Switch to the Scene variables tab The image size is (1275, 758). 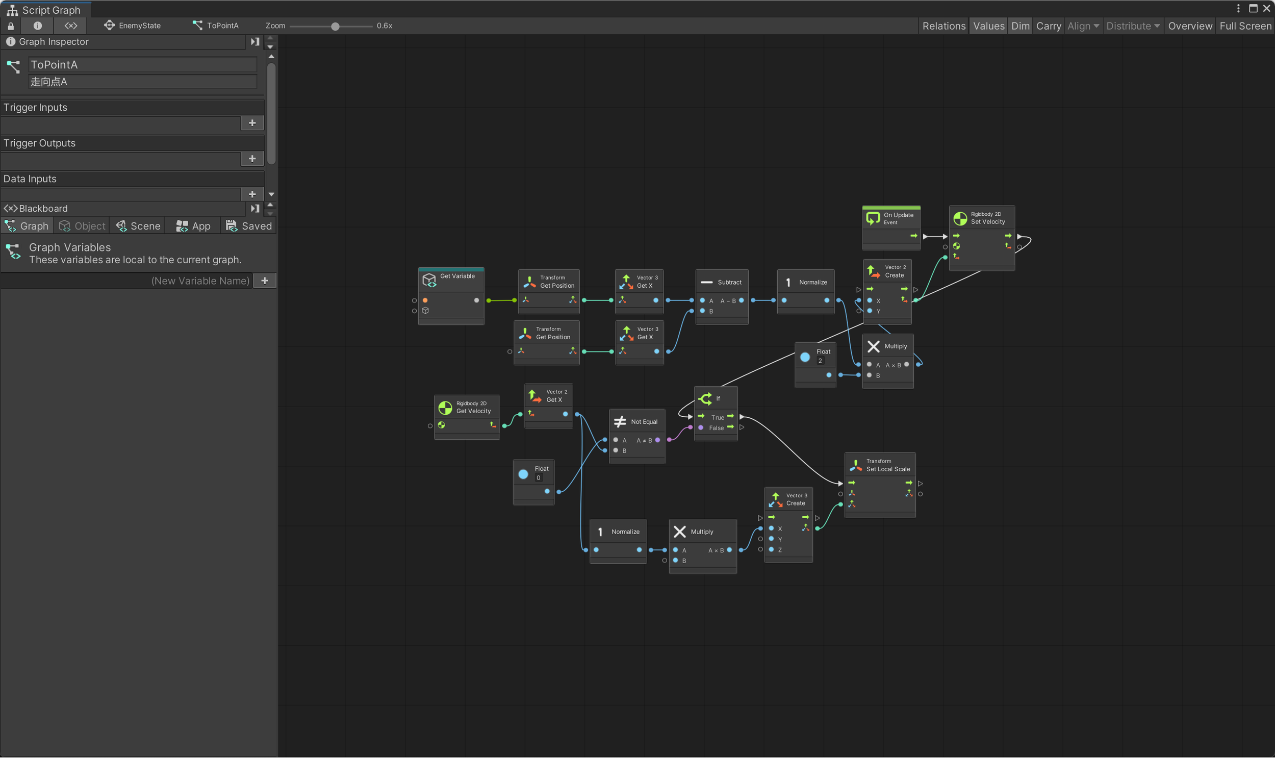tap(138, 226)
